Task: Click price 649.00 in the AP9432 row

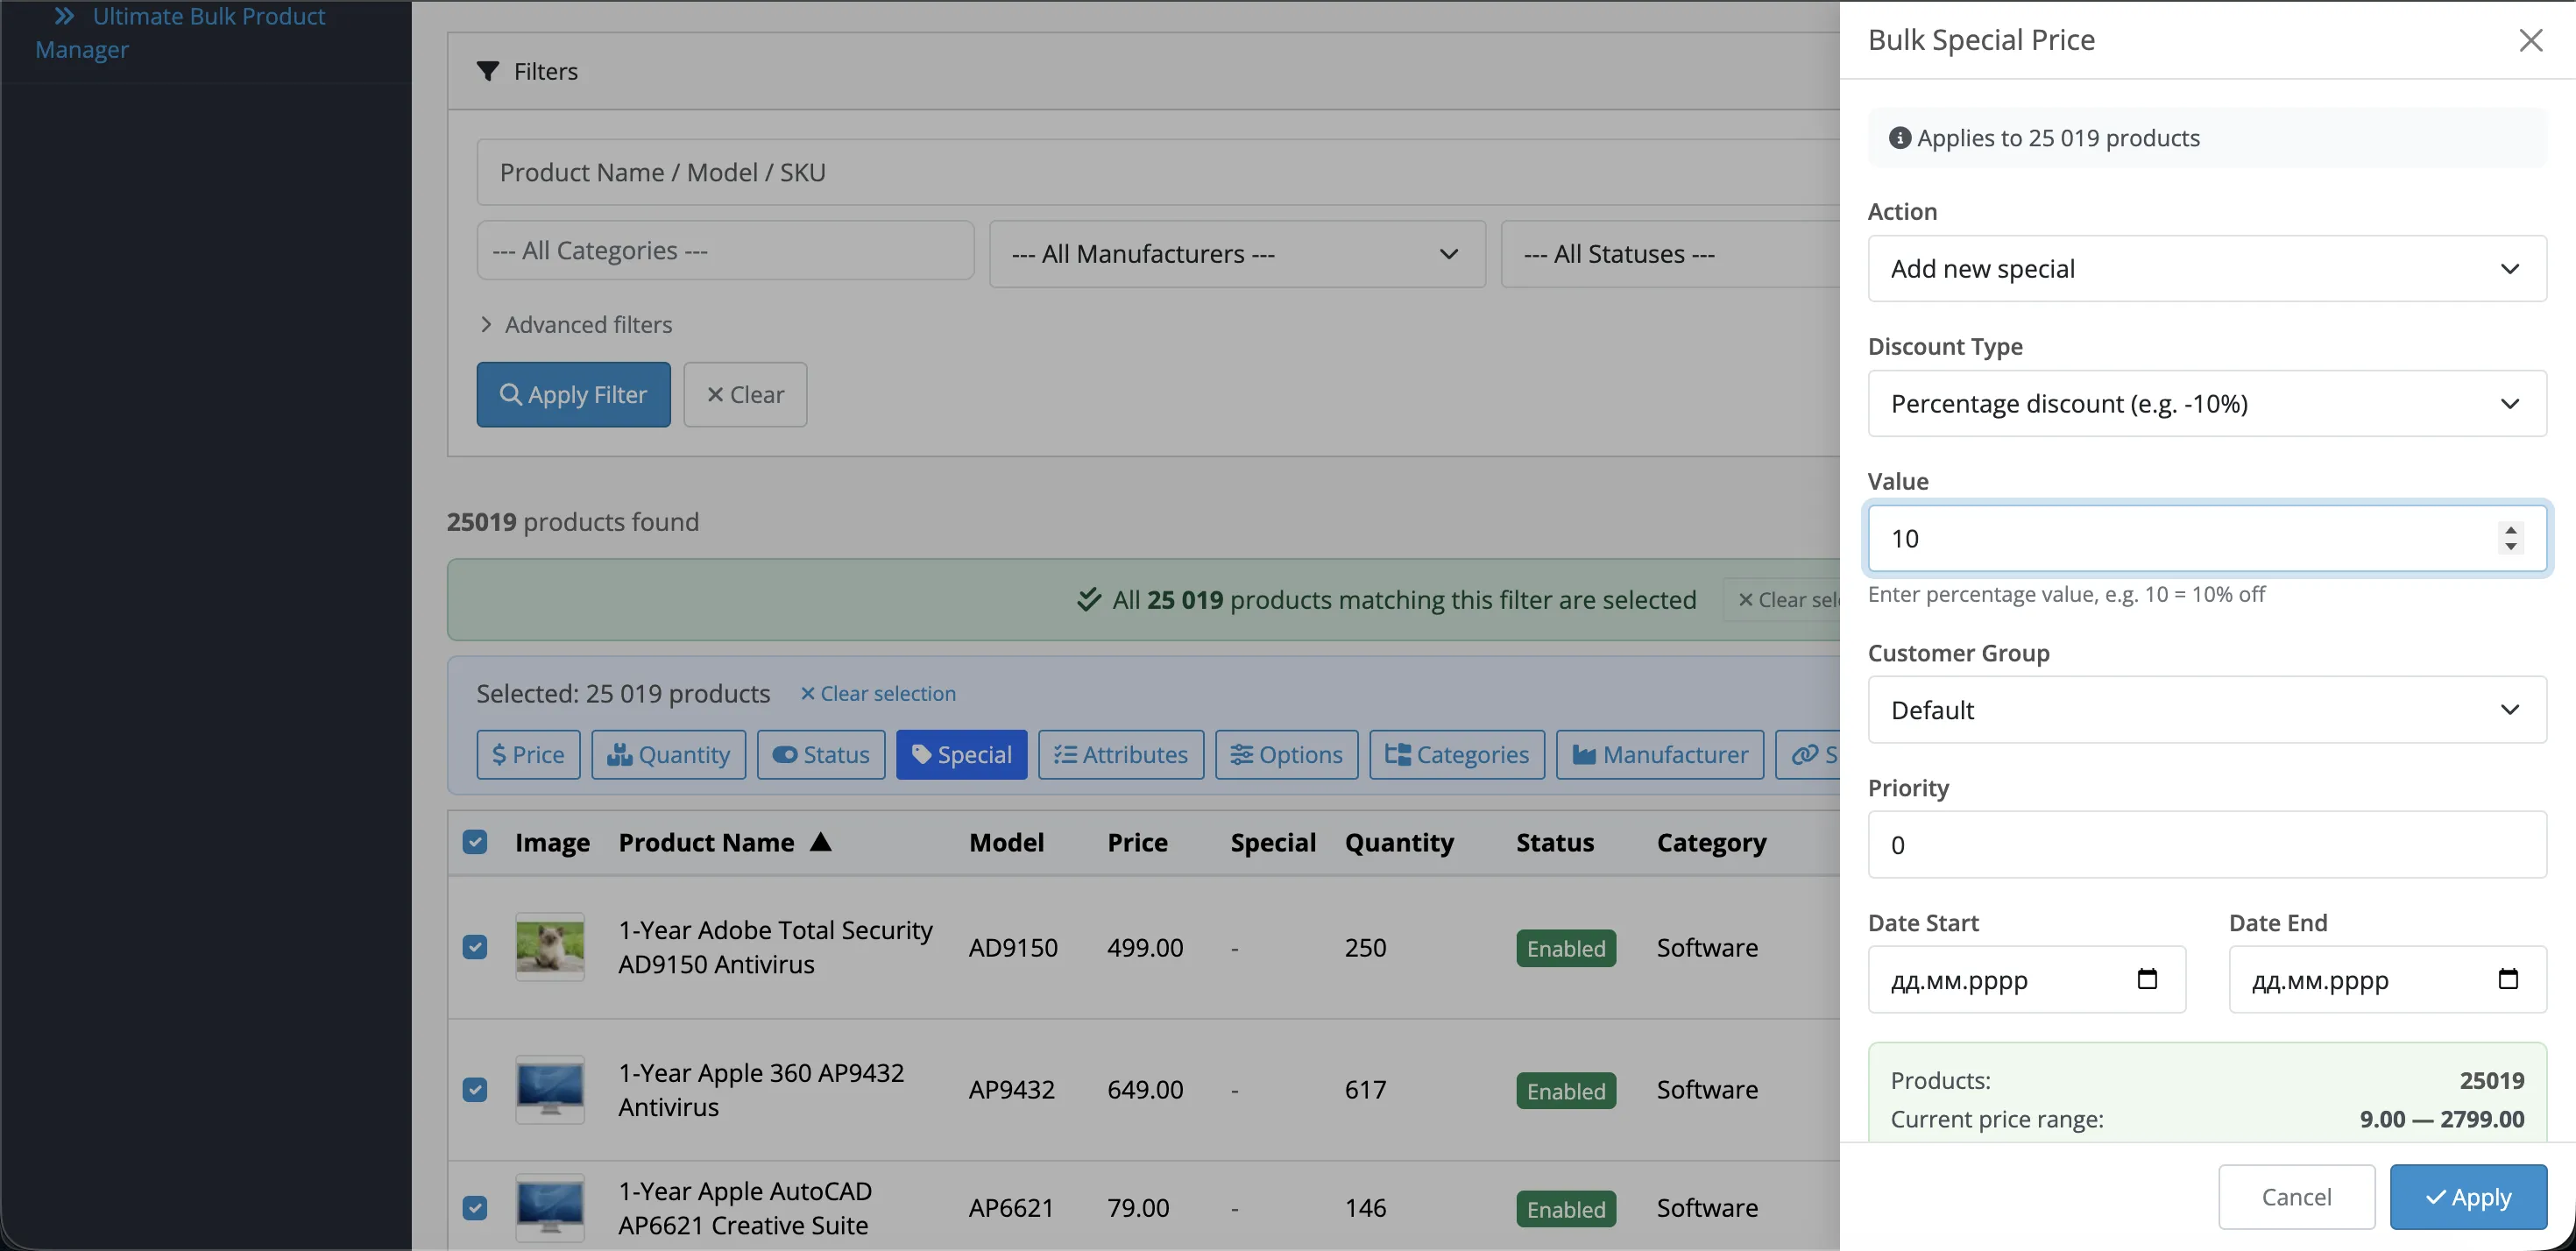Action: coord(1145,1089)
